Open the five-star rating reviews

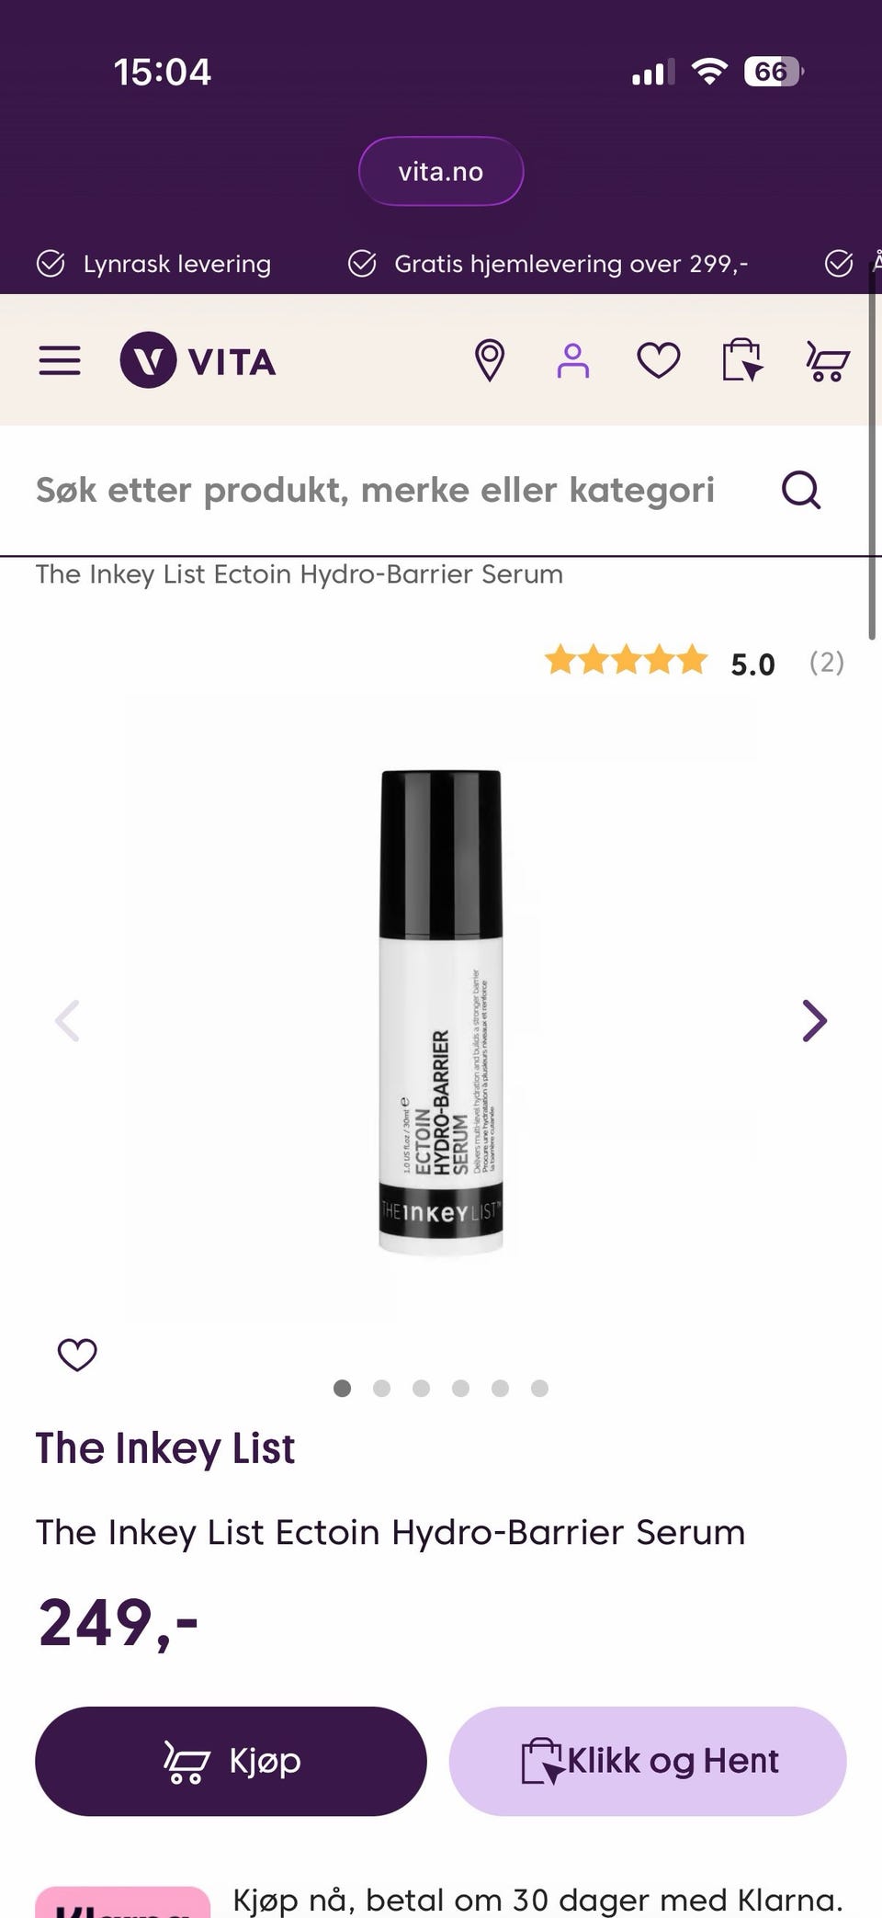(695, 662)
